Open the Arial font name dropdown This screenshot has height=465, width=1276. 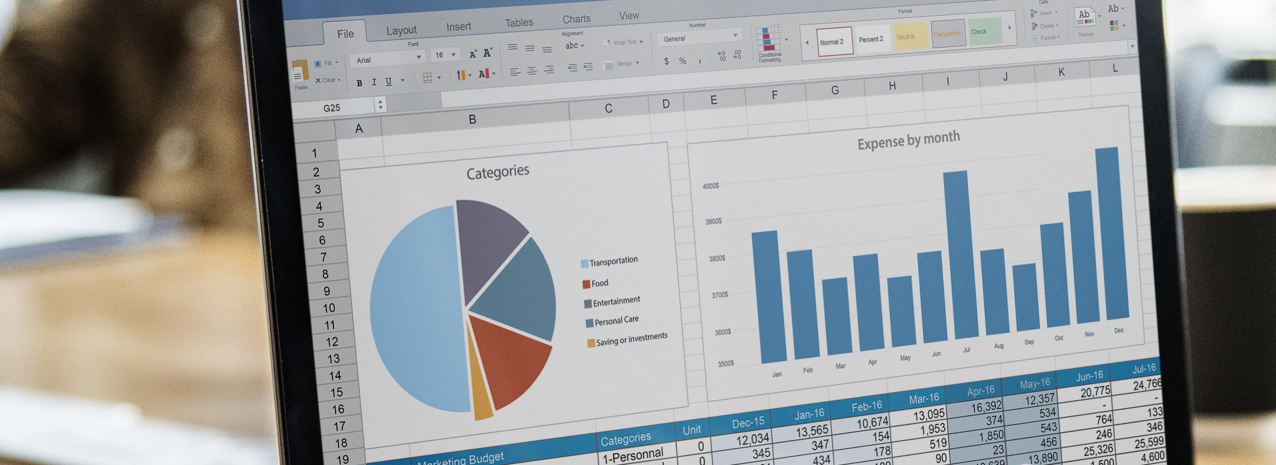click(419, 57)
